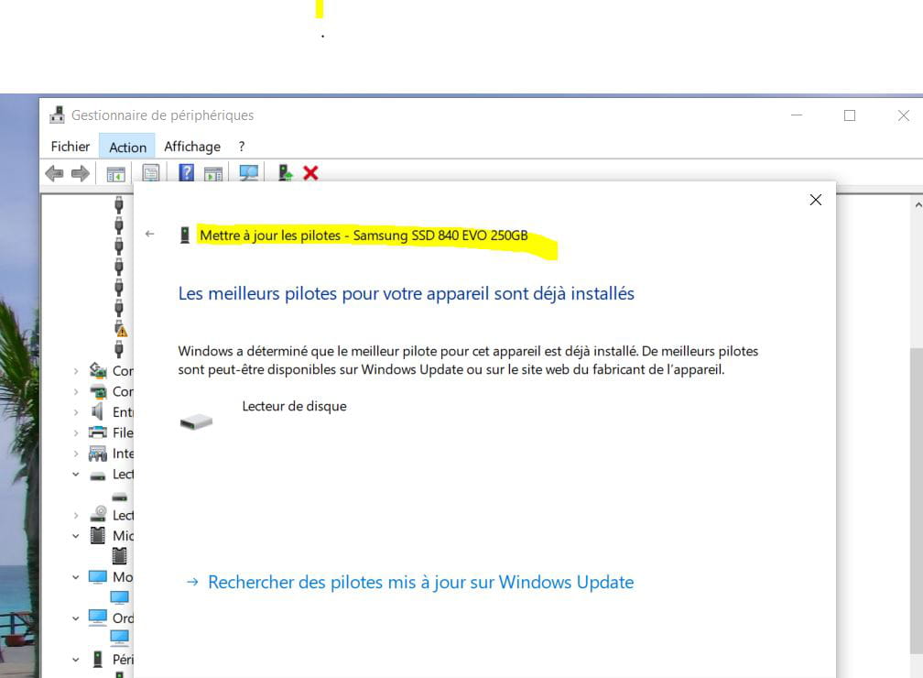Open the ? help menu

pos(242,146)
